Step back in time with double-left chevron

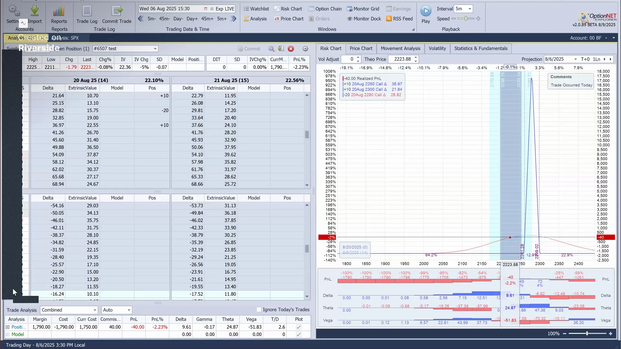[x=141, y=19]
